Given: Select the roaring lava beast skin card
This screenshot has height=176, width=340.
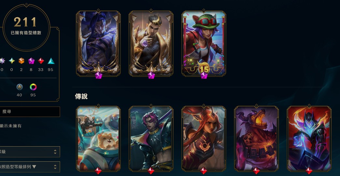Looking at the screenshot, I should pos(256,139).
